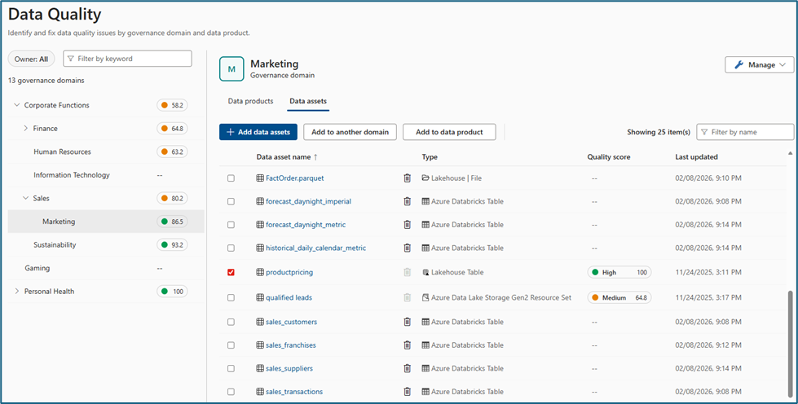Select the Data assets tab
798x404 pixels.
[308, 102]
